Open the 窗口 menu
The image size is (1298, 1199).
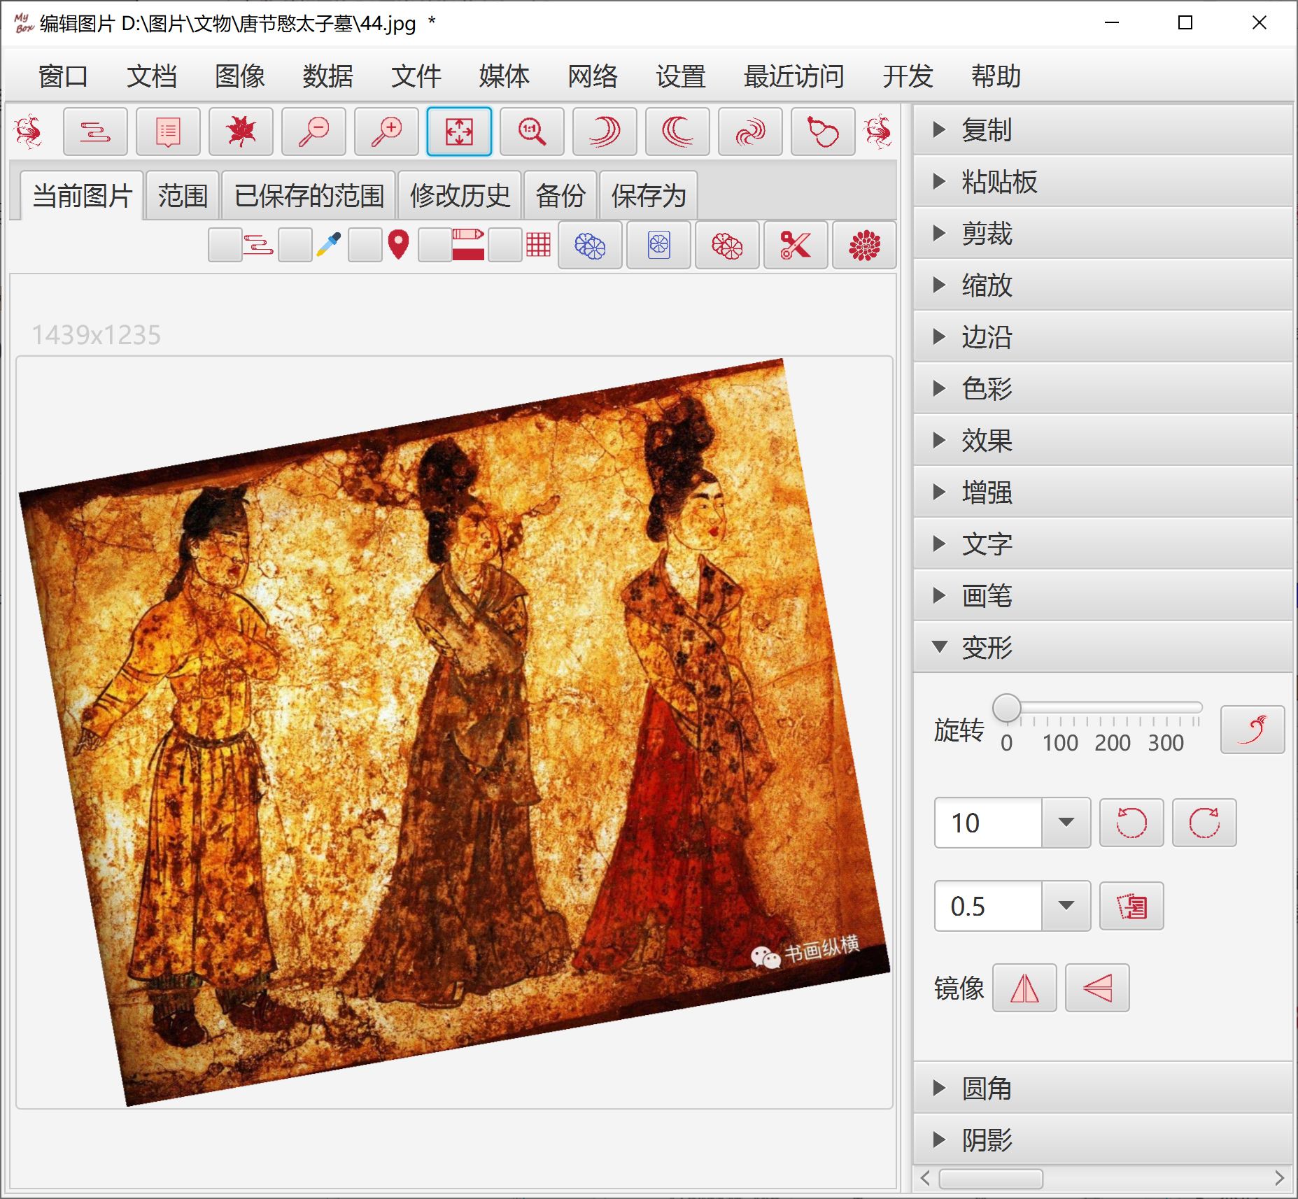pos(63,76)
